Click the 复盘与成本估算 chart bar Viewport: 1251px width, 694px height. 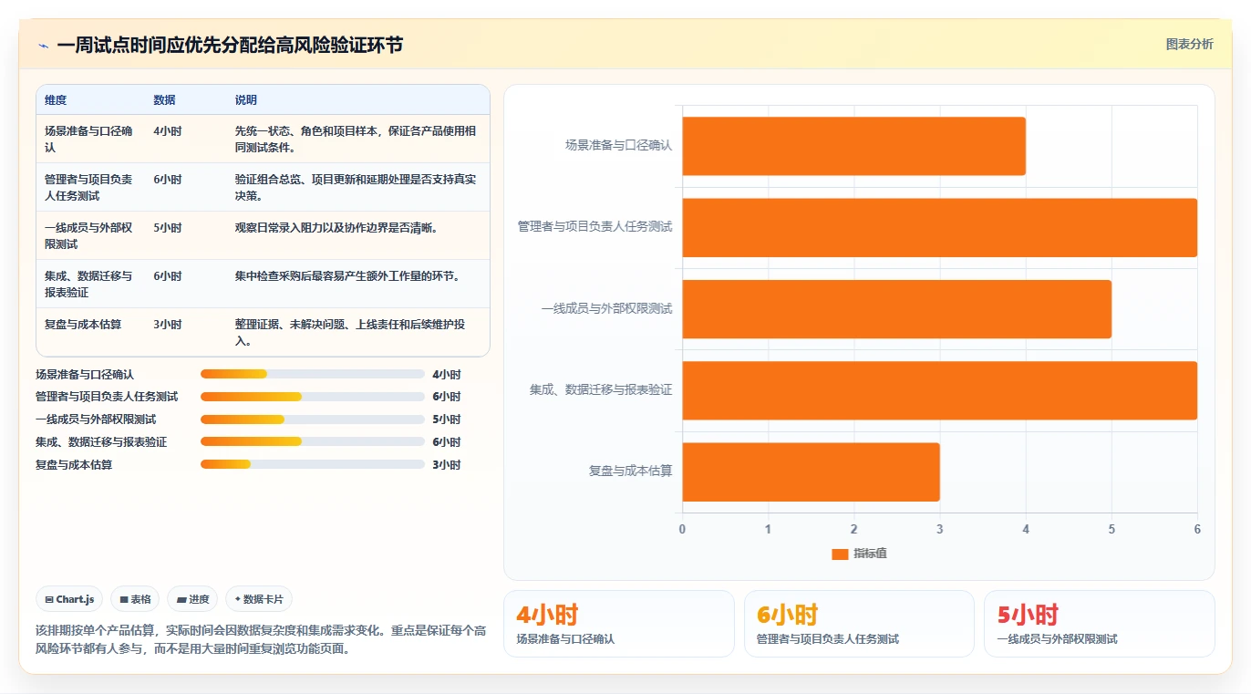[x=811, y=471]
